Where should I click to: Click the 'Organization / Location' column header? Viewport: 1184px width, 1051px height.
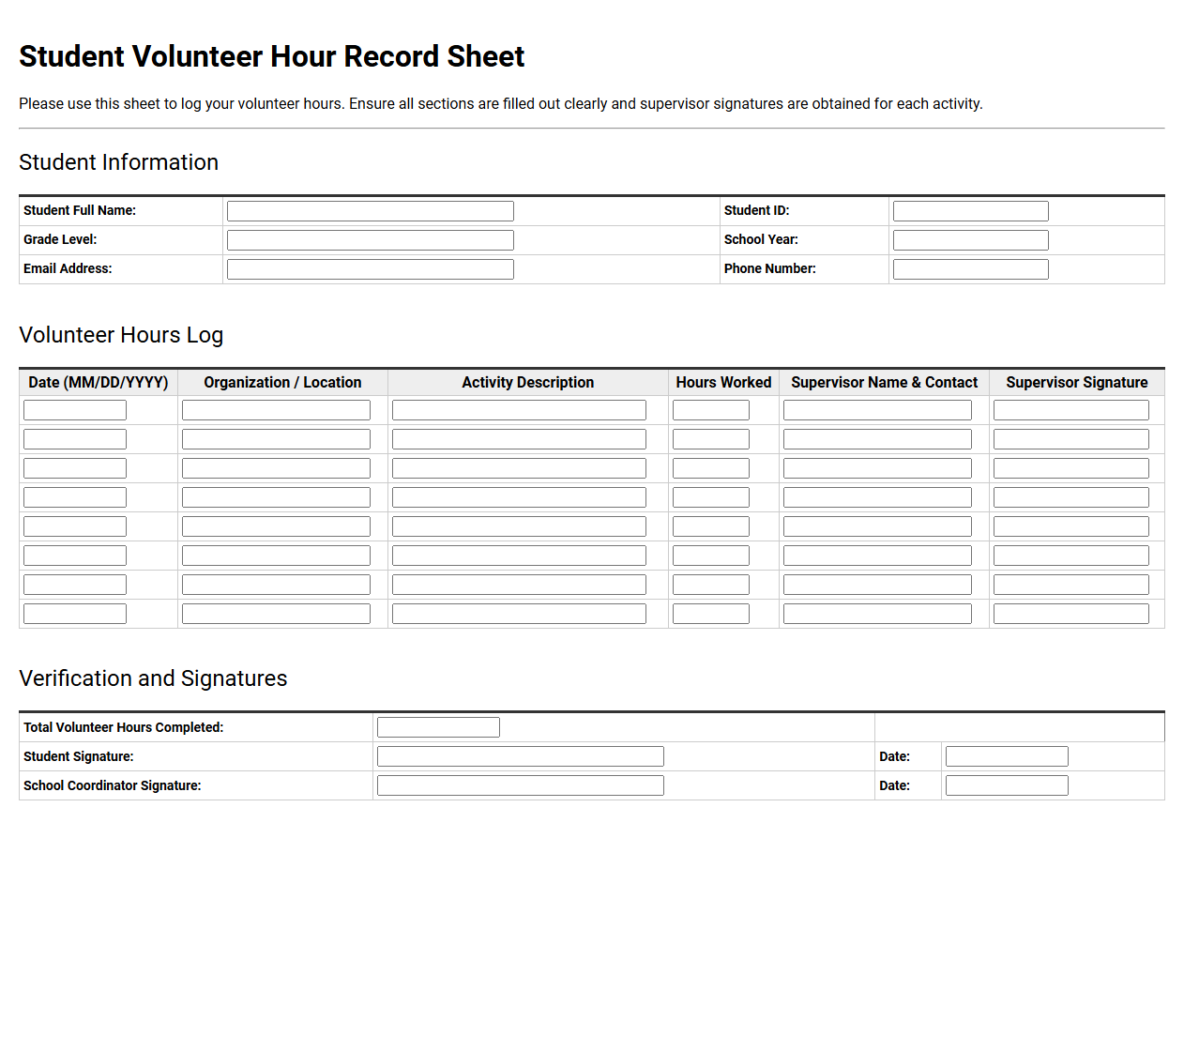tap(282, 383)
